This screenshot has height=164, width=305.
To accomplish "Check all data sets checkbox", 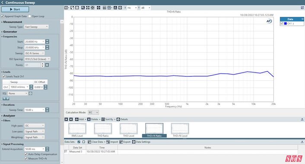I will pyautogui.click(x=79, y=142).
